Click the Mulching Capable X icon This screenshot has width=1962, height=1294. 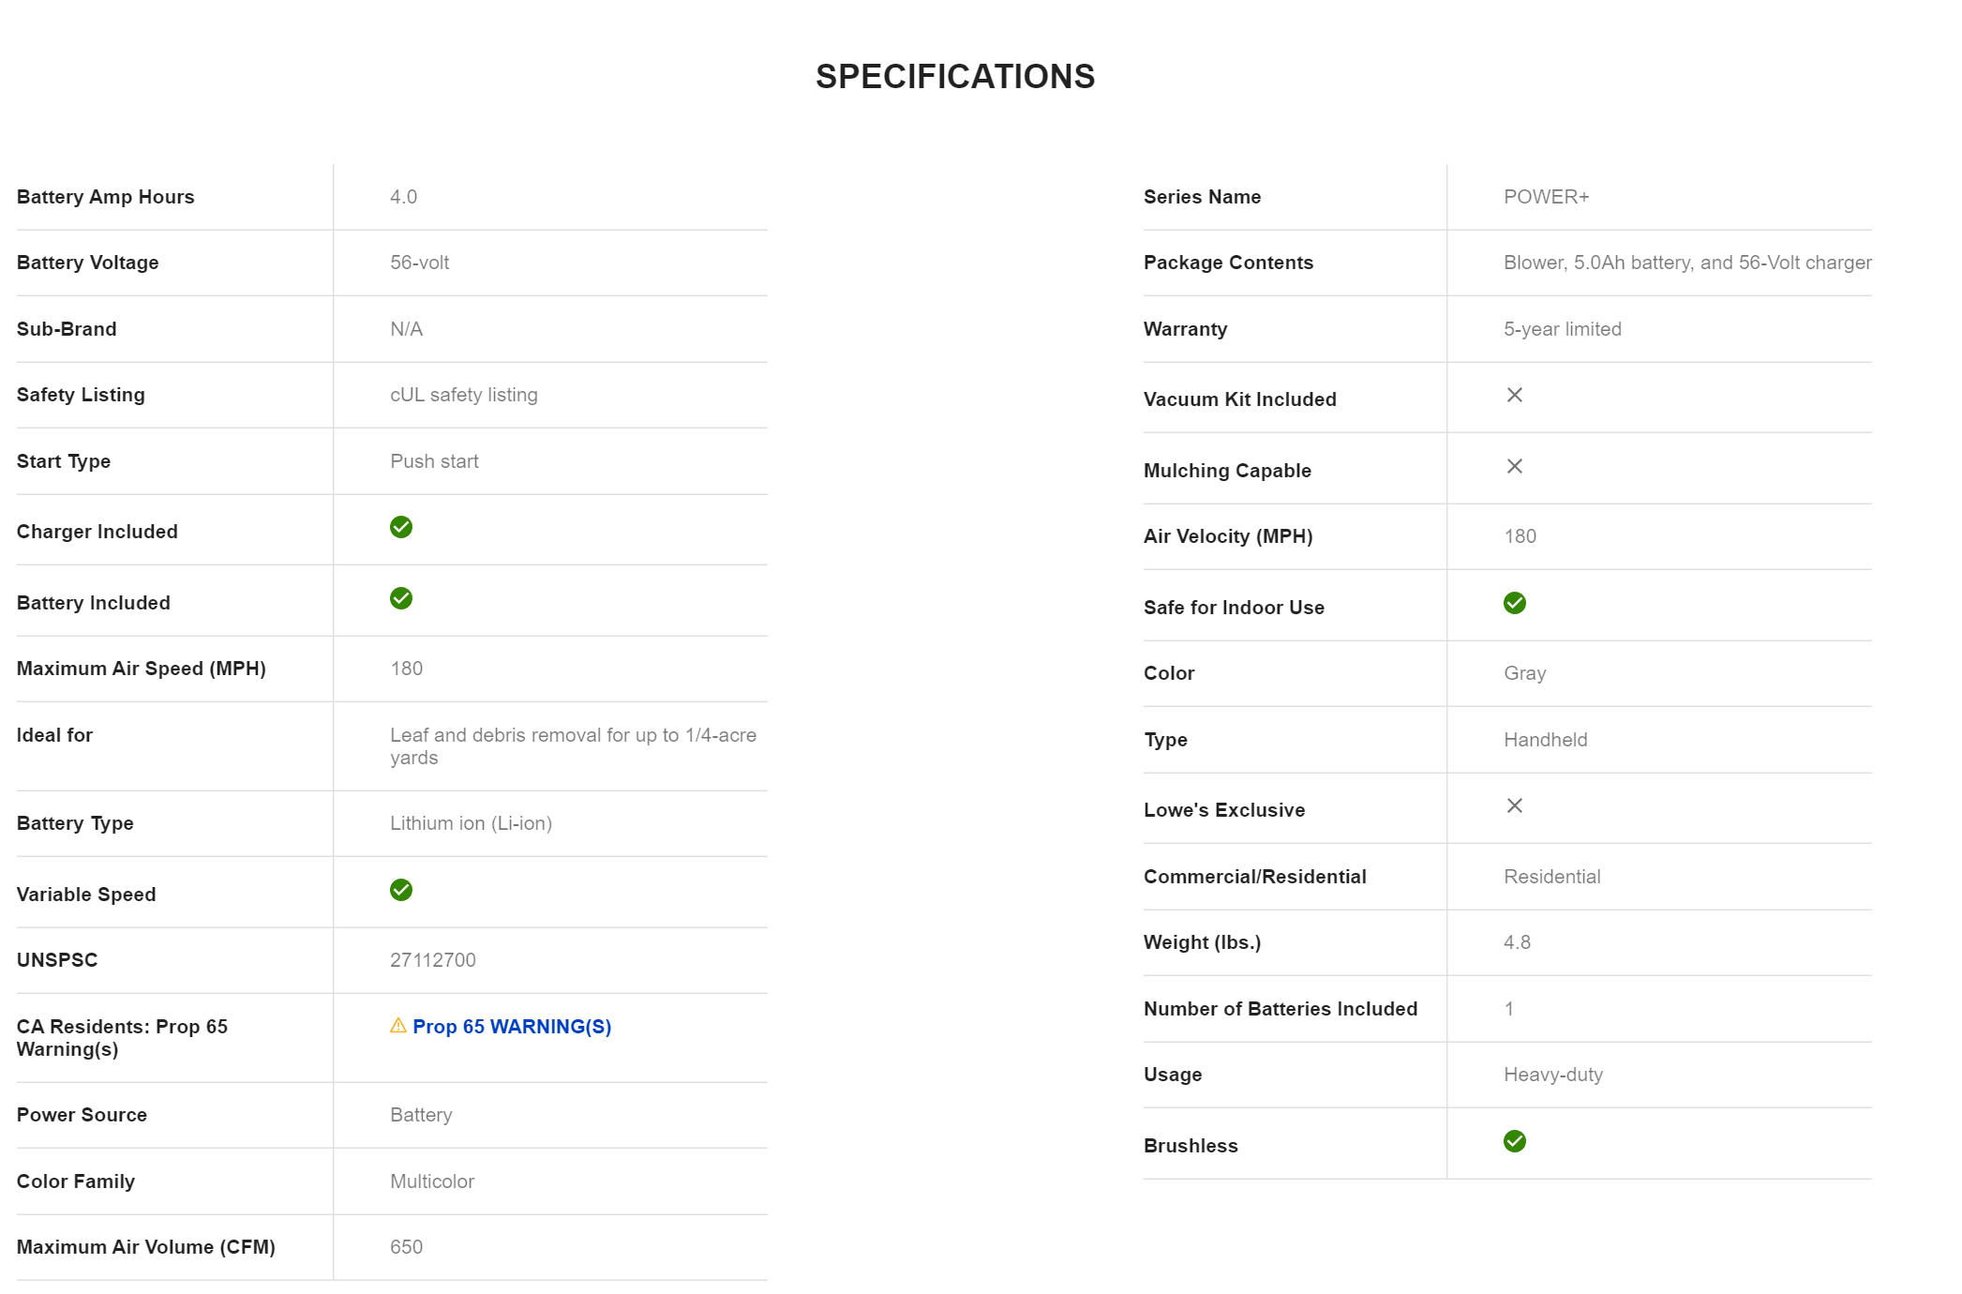1515,466
